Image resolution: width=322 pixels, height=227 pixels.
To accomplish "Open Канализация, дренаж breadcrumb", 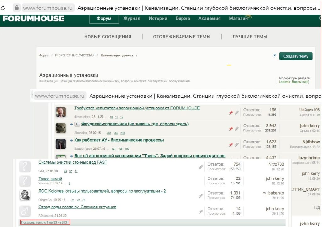I will (x=117, y=55).
